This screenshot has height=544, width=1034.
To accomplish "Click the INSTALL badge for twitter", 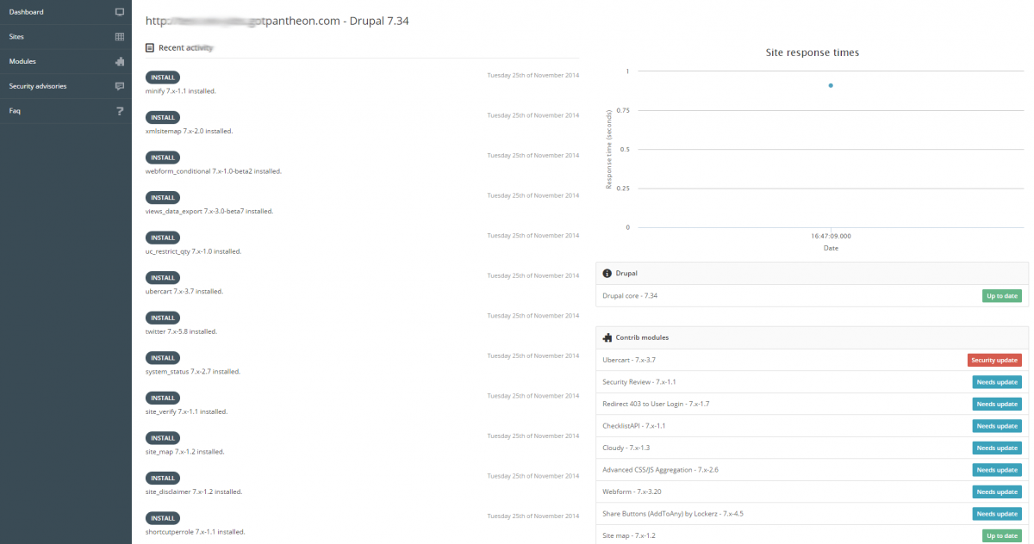I will tap(163, 318).
